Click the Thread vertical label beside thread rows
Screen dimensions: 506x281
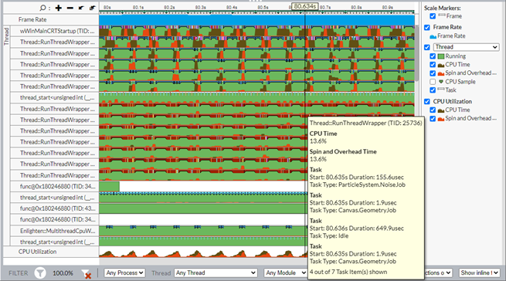[6, 36]
